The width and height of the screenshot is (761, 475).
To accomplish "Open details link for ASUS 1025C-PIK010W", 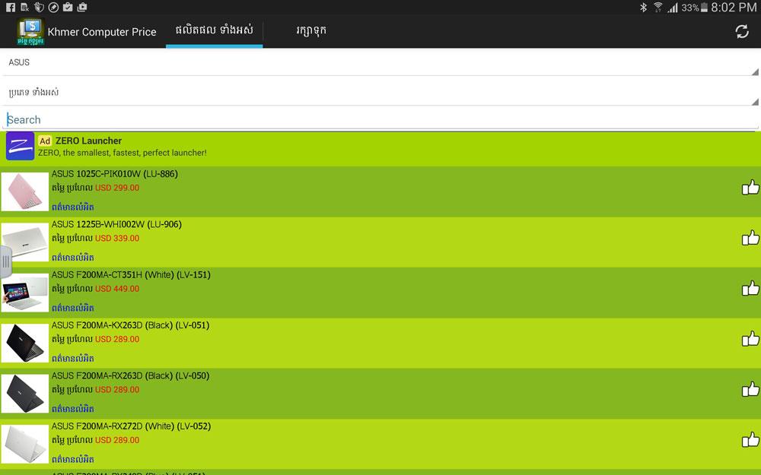I will (x=73, y=207).
